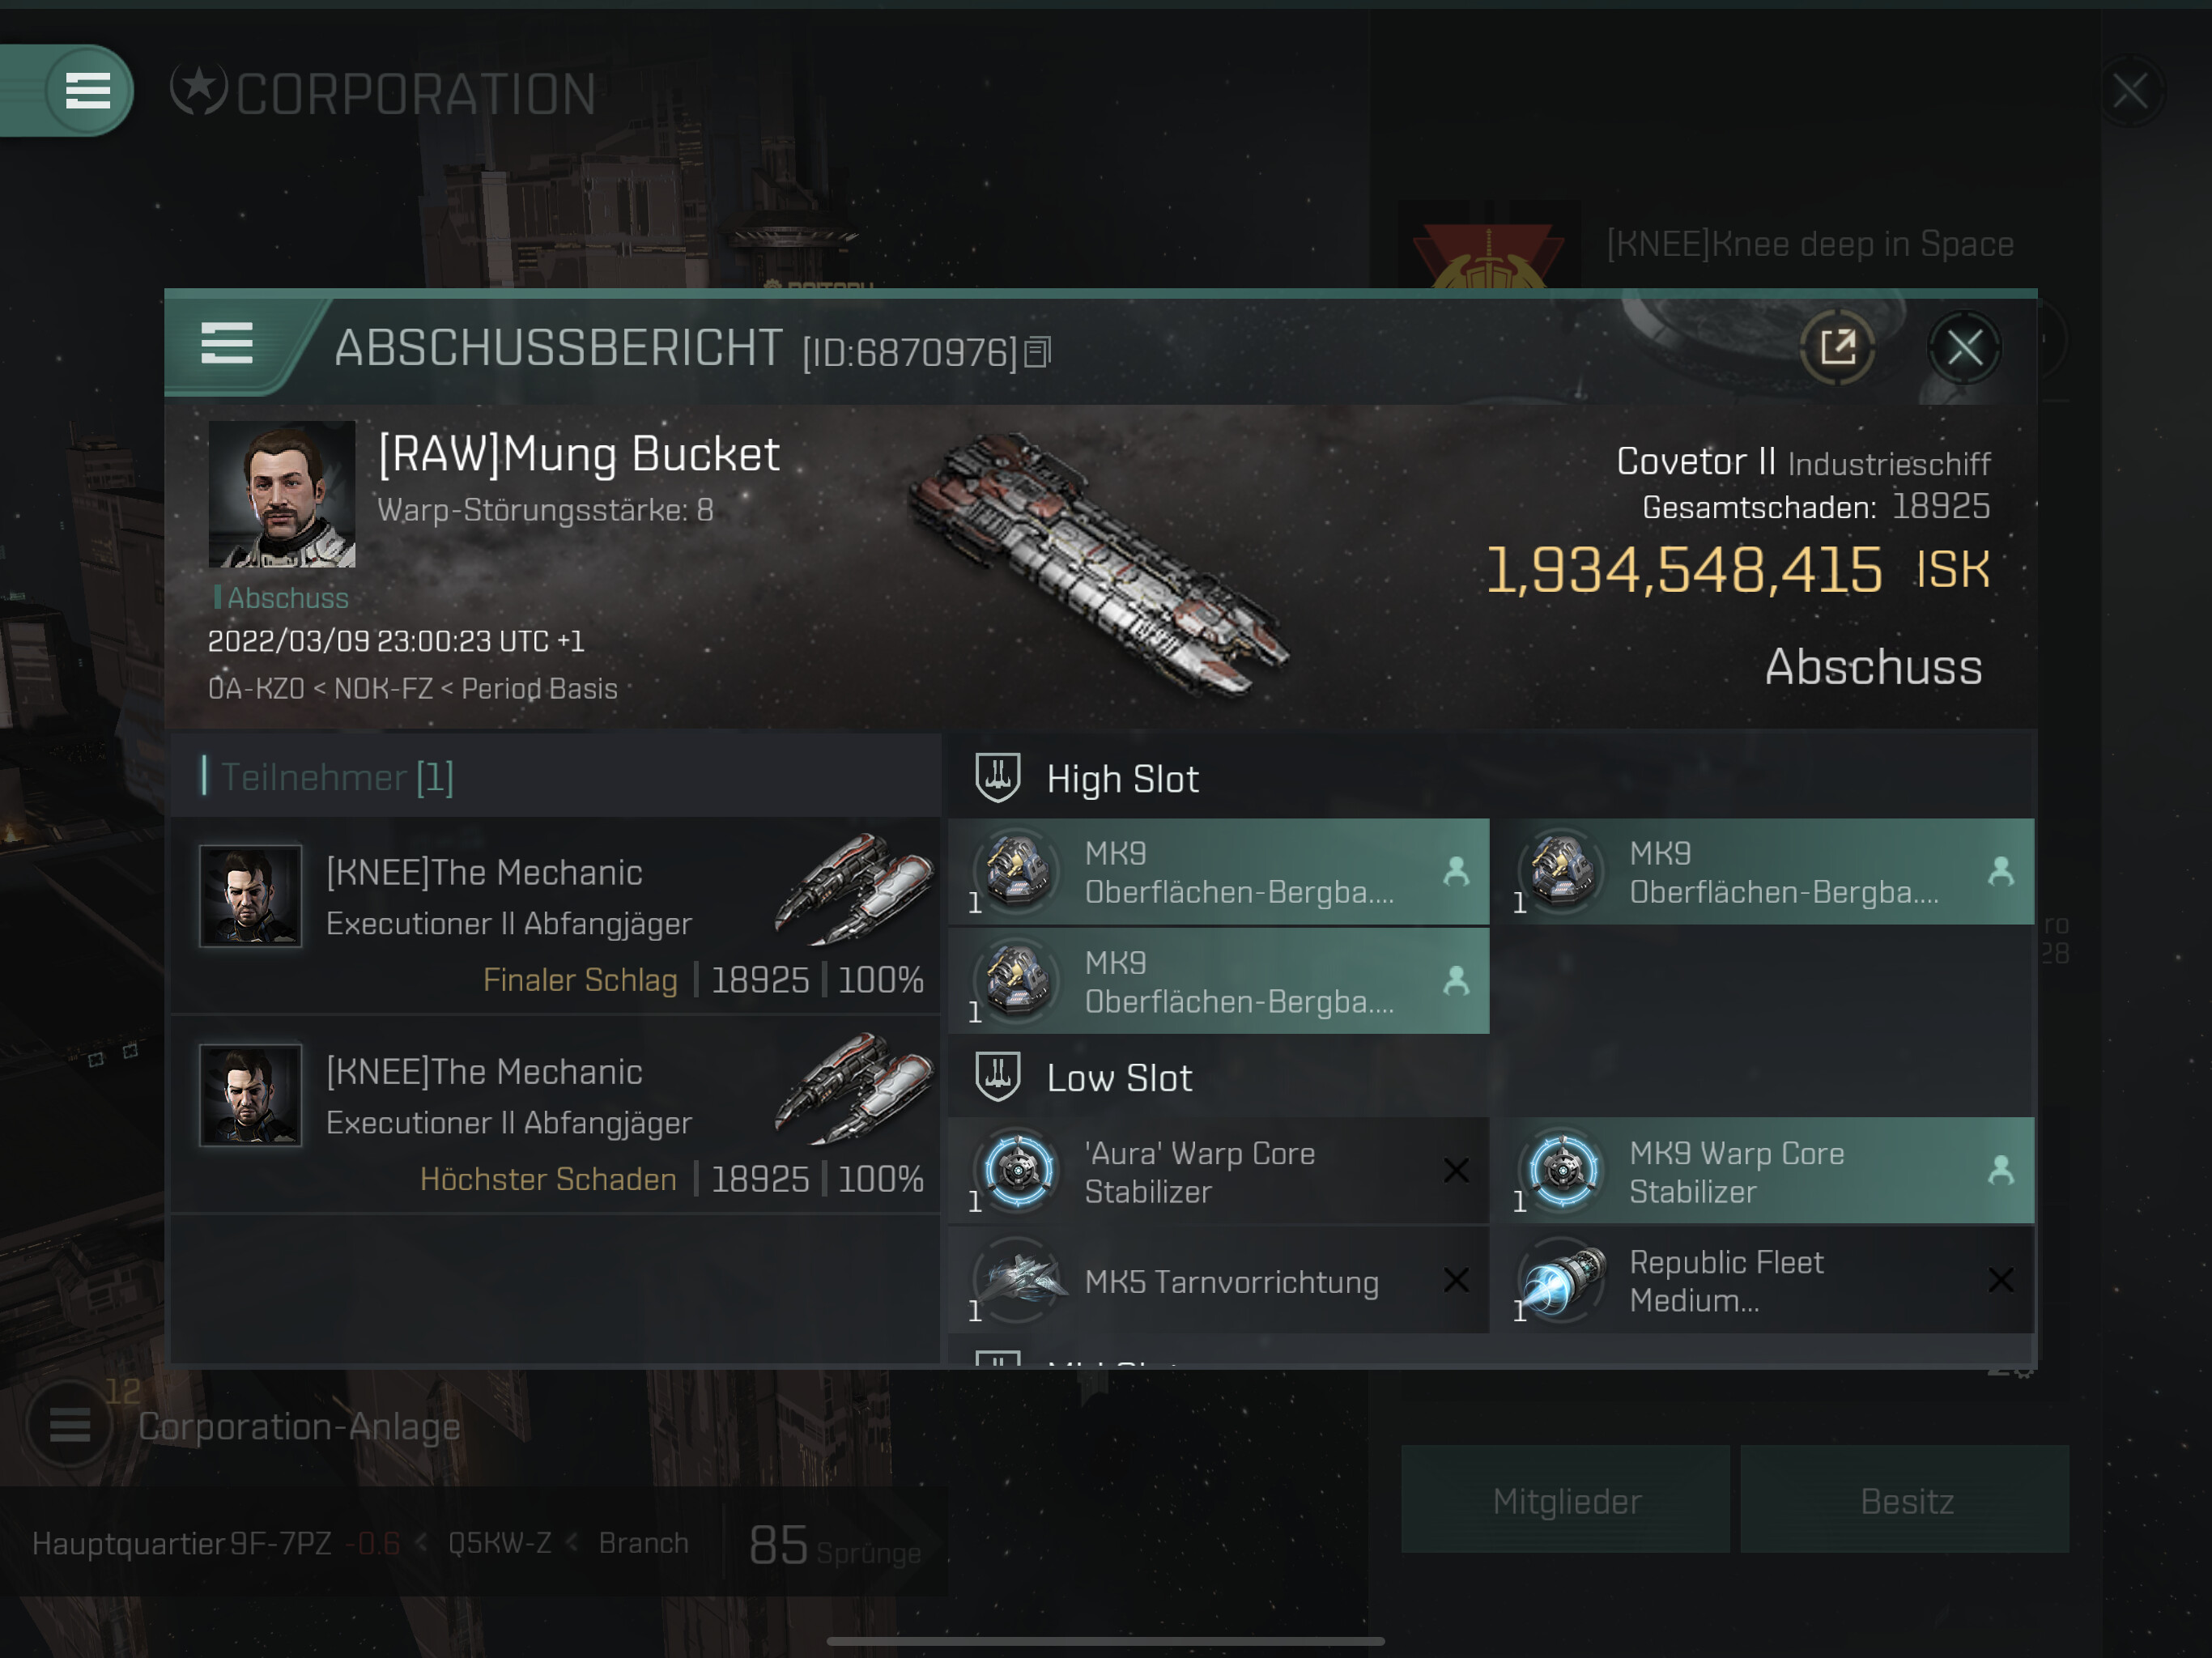This screenshot has height=1658, width=2212.
Task: Select the MK5 Tarnvorrichtung module
Action: (x=1218, y=1280)
